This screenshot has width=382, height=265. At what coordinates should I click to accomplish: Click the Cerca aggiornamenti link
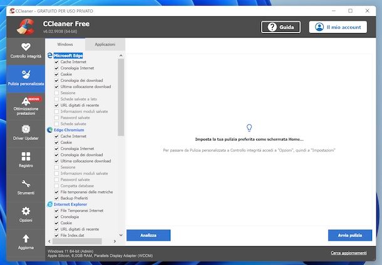pos(349,253)
